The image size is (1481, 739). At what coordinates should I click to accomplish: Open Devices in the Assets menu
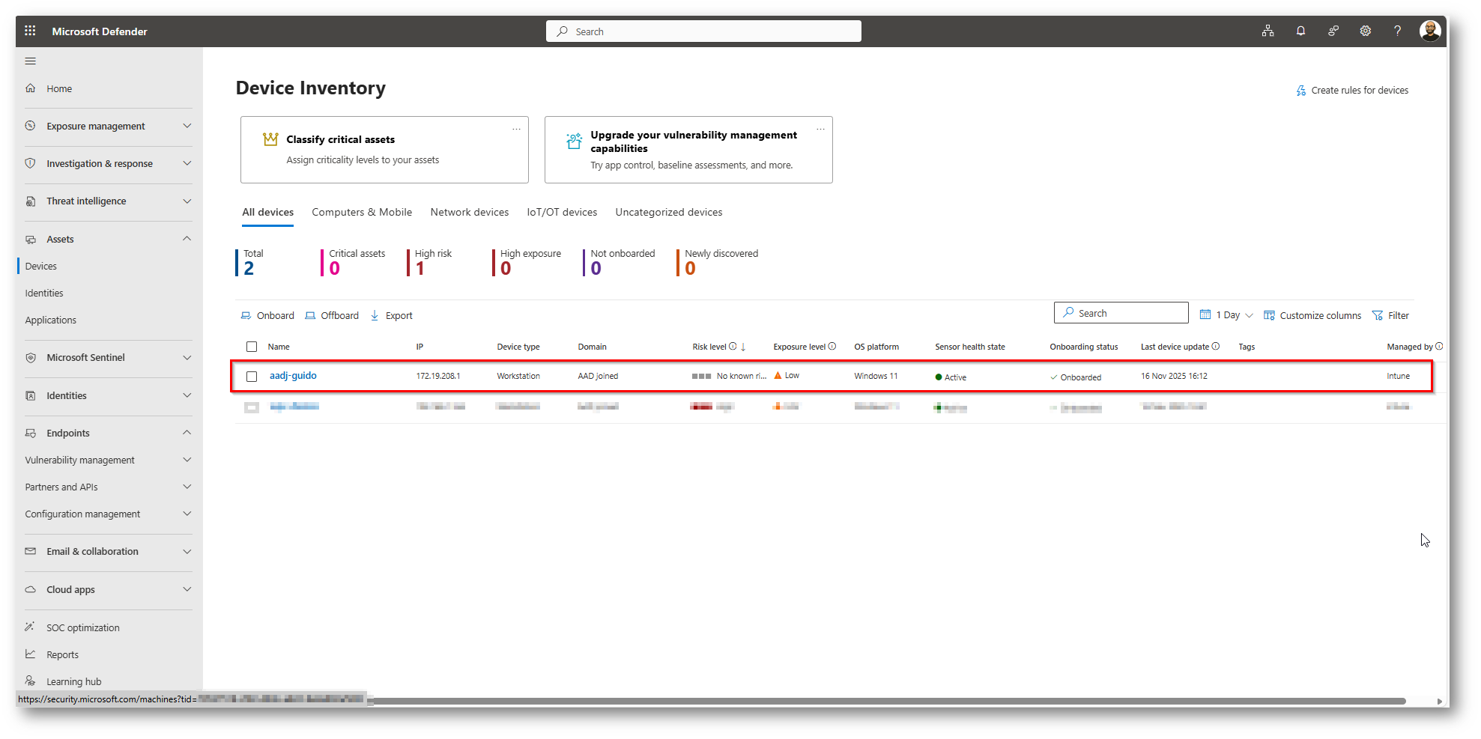pos(41,267)
